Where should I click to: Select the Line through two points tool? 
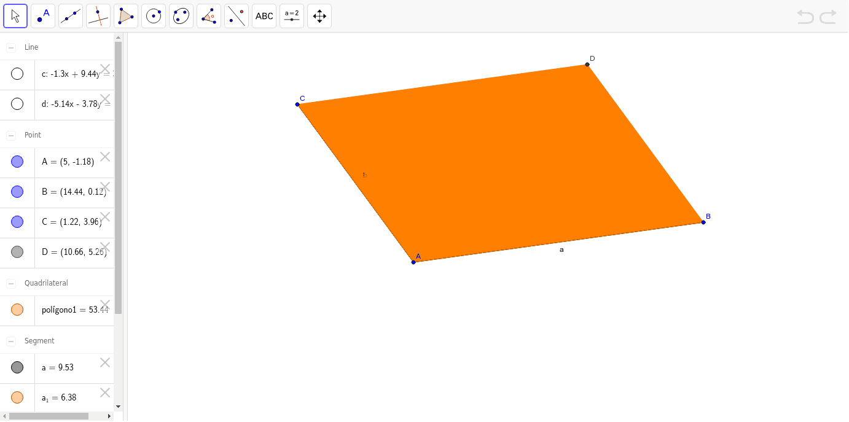tap(71, 16)
